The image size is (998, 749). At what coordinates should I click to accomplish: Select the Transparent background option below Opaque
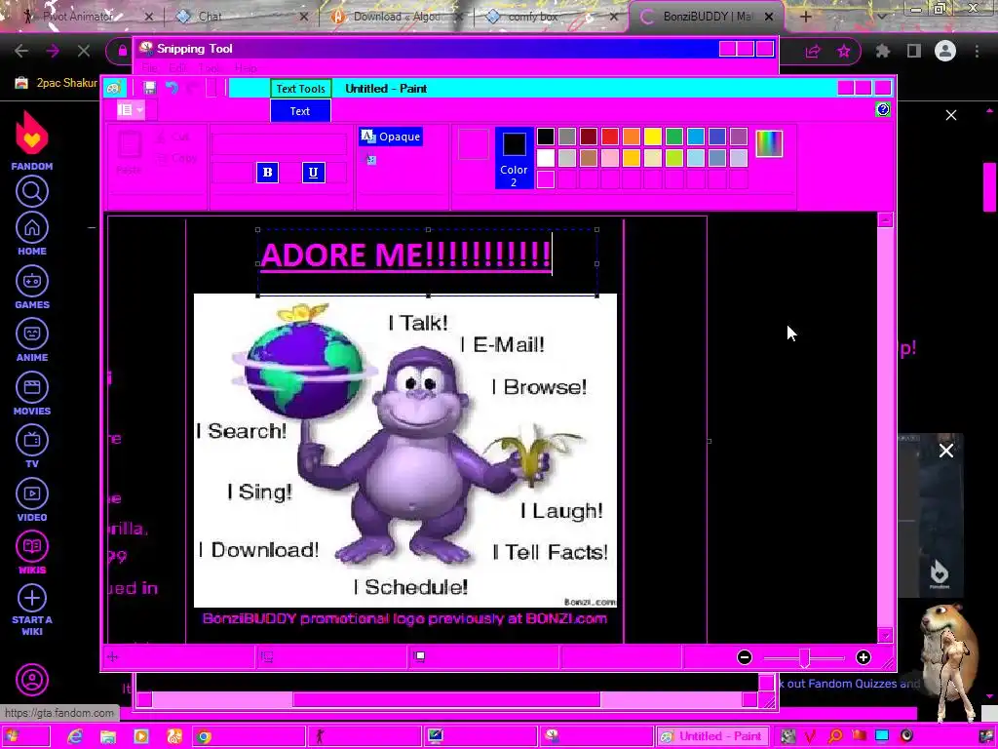369,160
